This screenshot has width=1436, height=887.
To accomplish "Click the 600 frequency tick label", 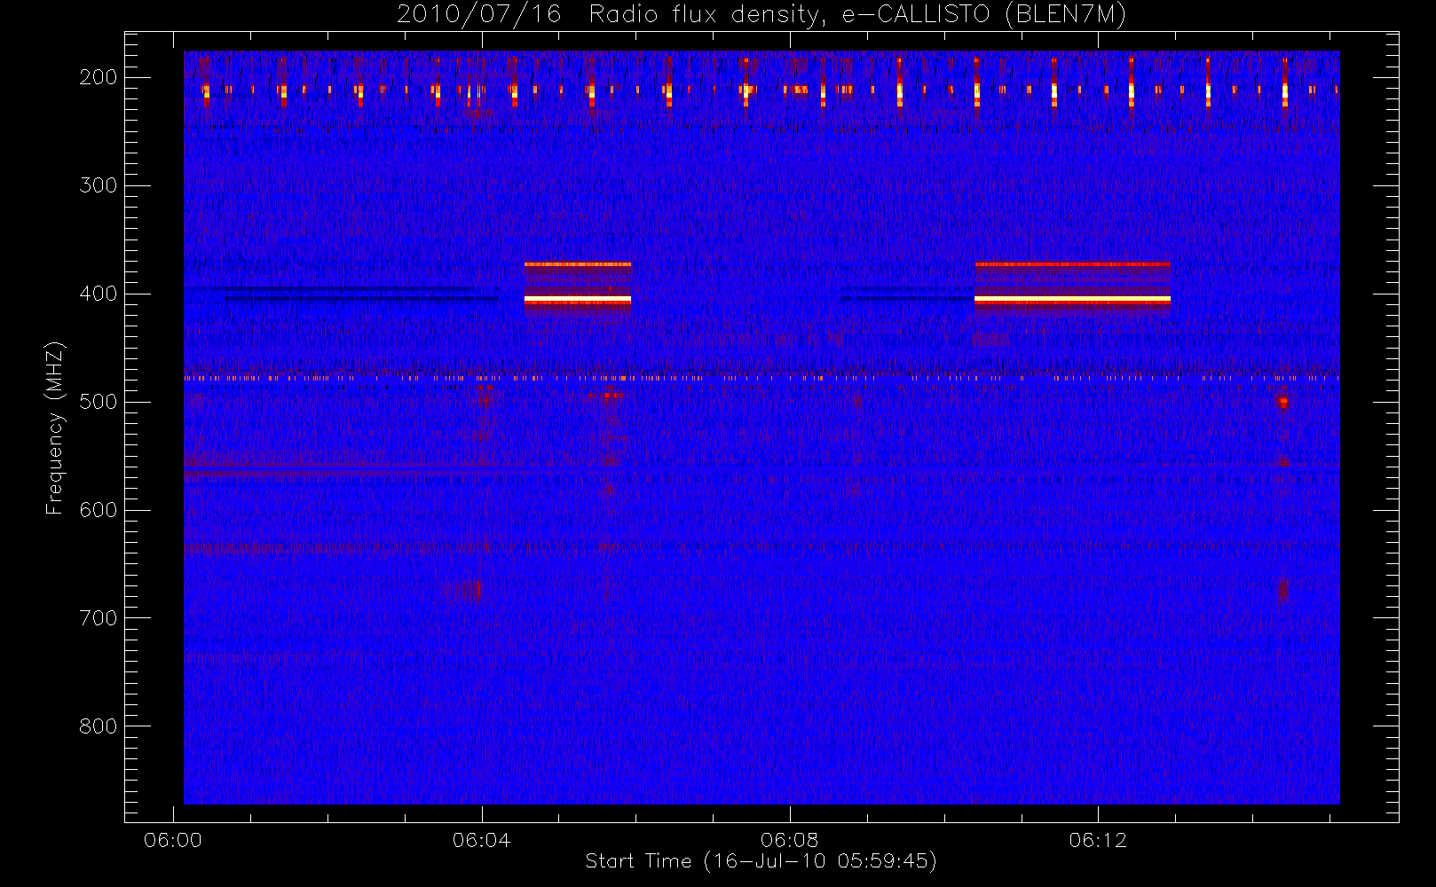I will point(99,510).
